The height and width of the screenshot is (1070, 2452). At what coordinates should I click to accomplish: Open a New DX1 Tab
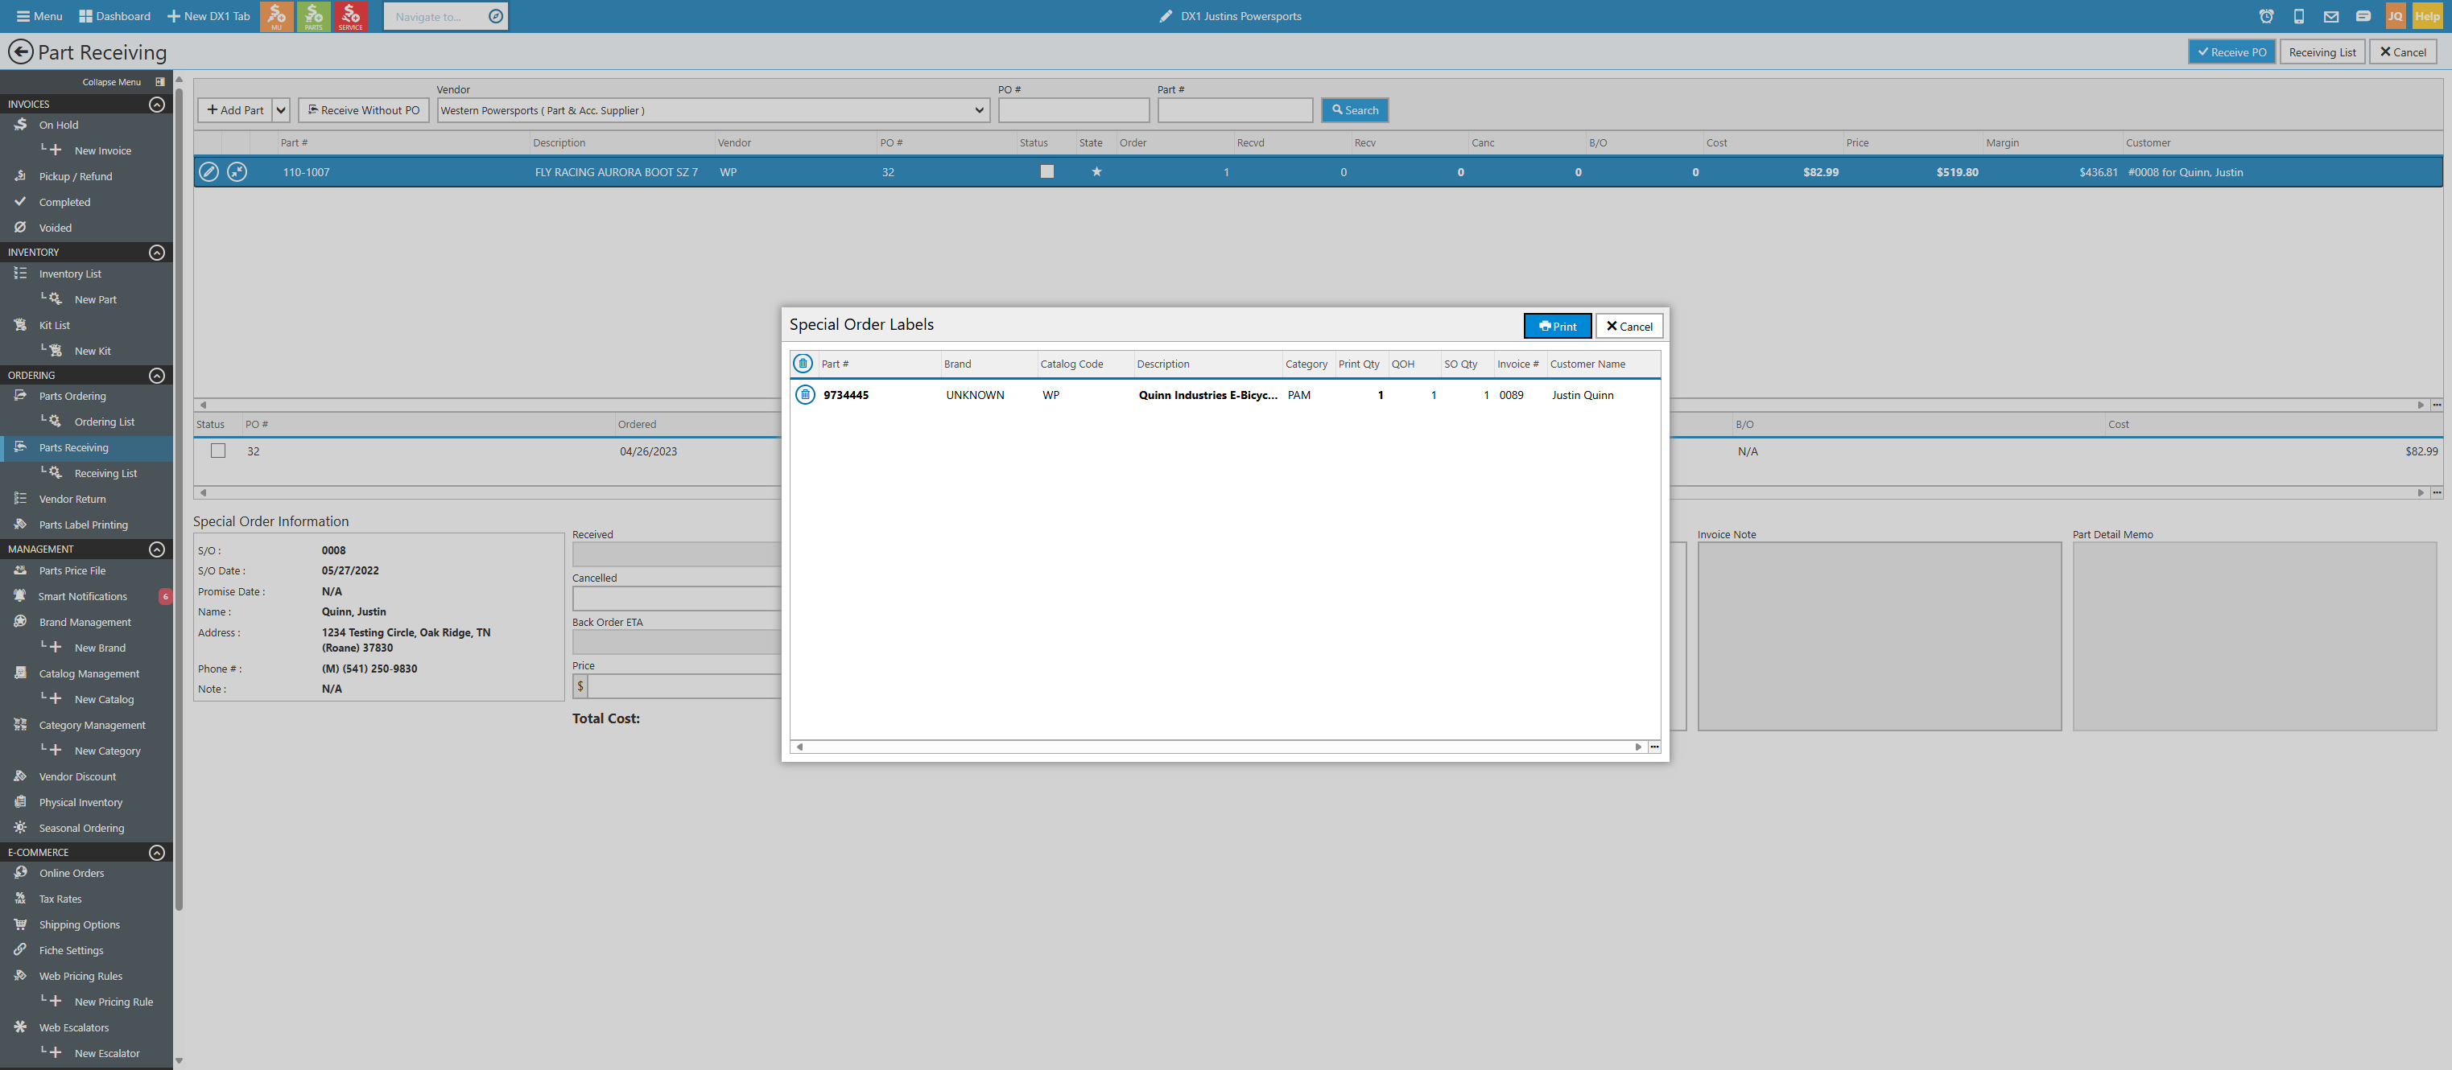[x=208, y=16]
